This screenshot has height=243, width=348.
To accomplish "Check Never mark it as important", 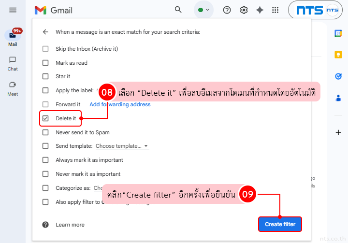I will pyautogui.click(x=45, y=174).
